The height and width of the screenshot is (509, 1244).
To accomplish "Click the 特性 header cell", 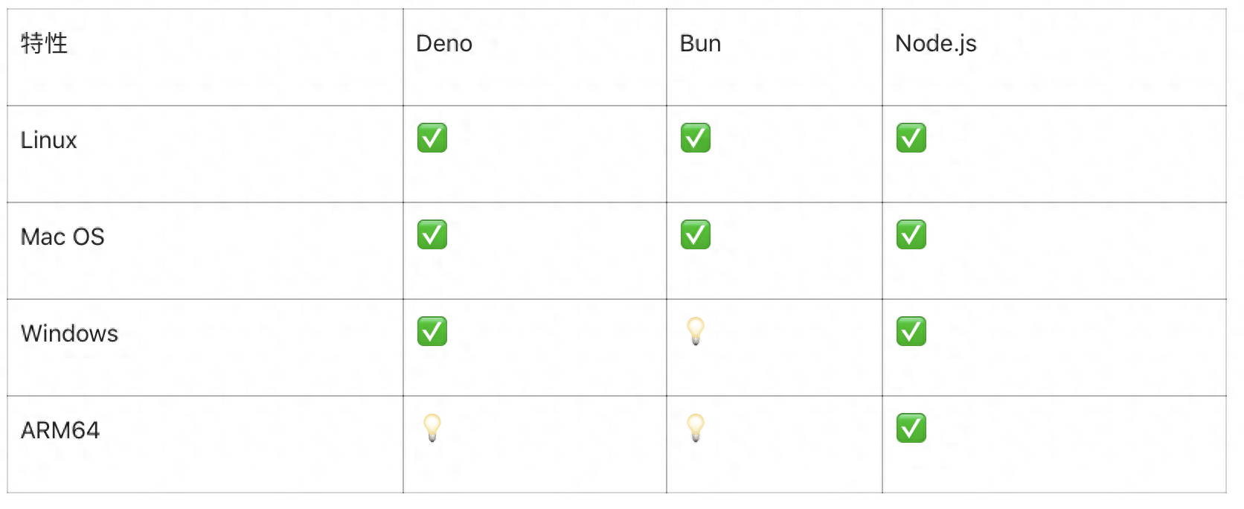I will point(44,43).
